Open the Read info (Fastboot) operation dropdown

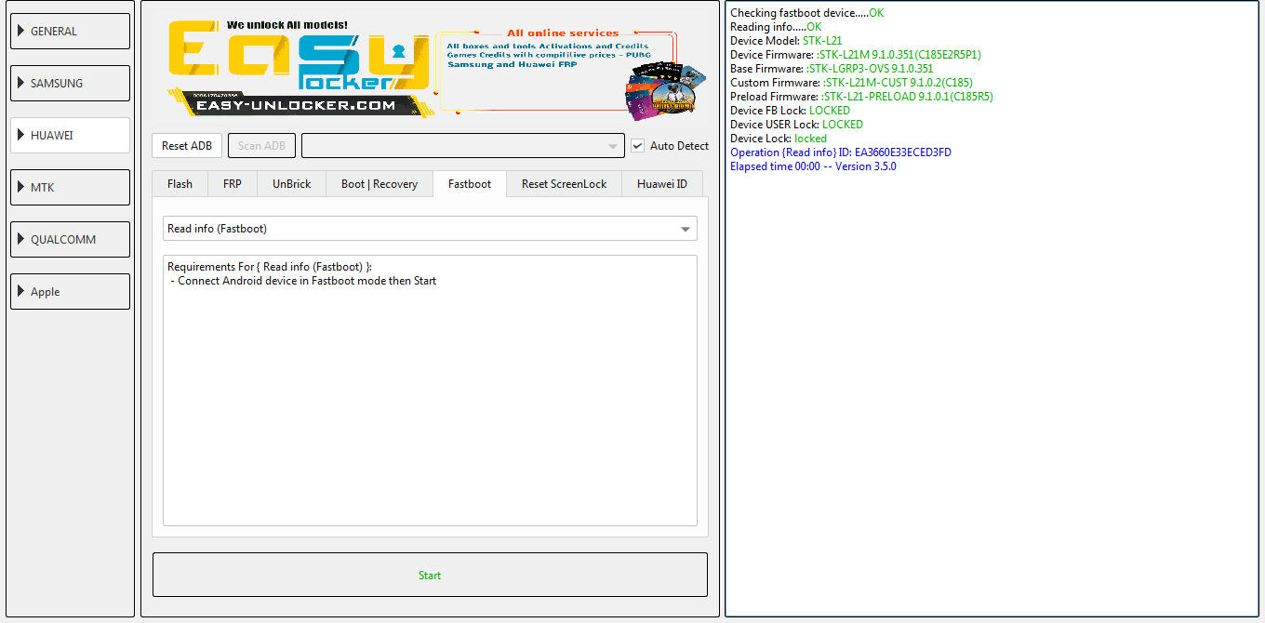pos(430,229)
